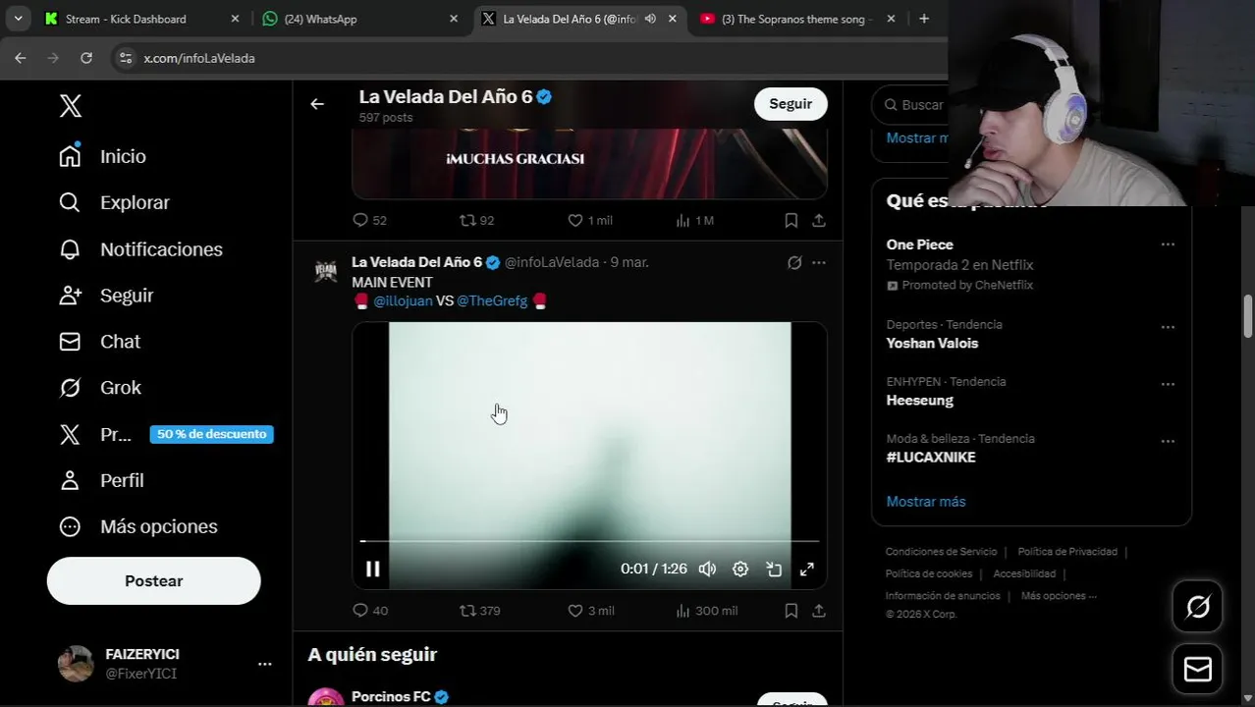This screenshot has height=707, width=1255.
Task: Switch to WhatsApp browser tab
Action: pyautogui.click(x=360, y=19)
